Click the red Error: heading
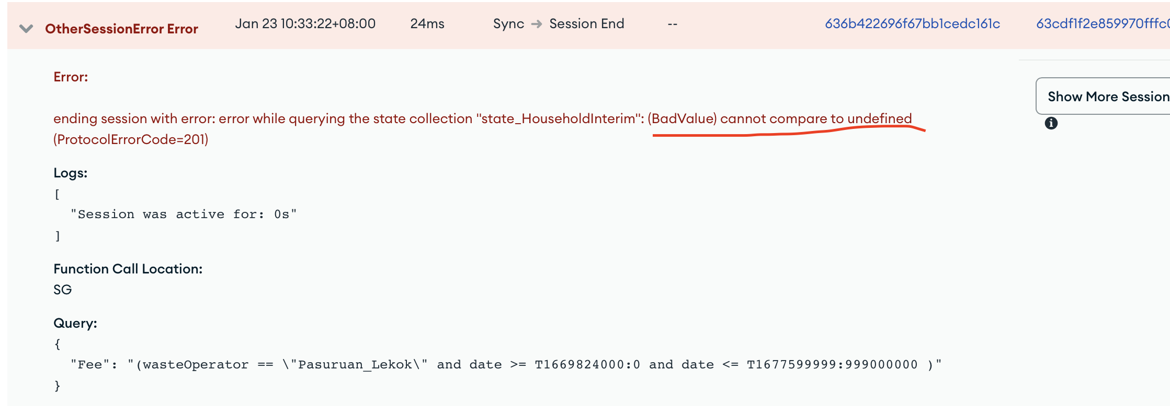The width and height of the screenshot is (1170, 406). coord(71,77)
